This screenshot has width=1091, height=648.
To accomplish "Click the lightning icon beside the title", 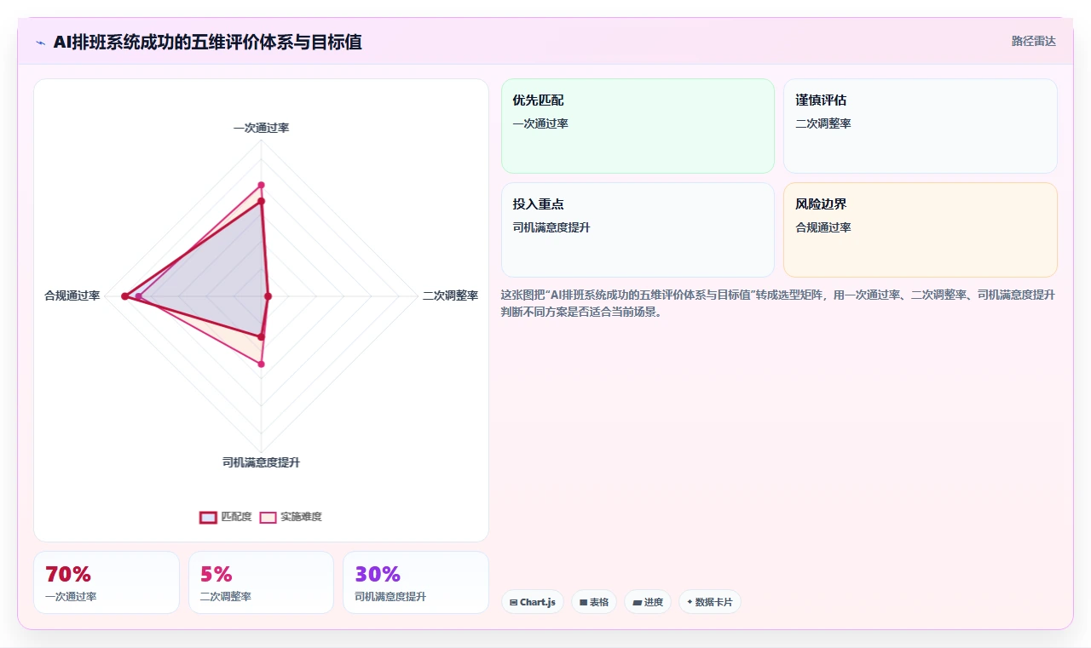I will tap(41, 43).
